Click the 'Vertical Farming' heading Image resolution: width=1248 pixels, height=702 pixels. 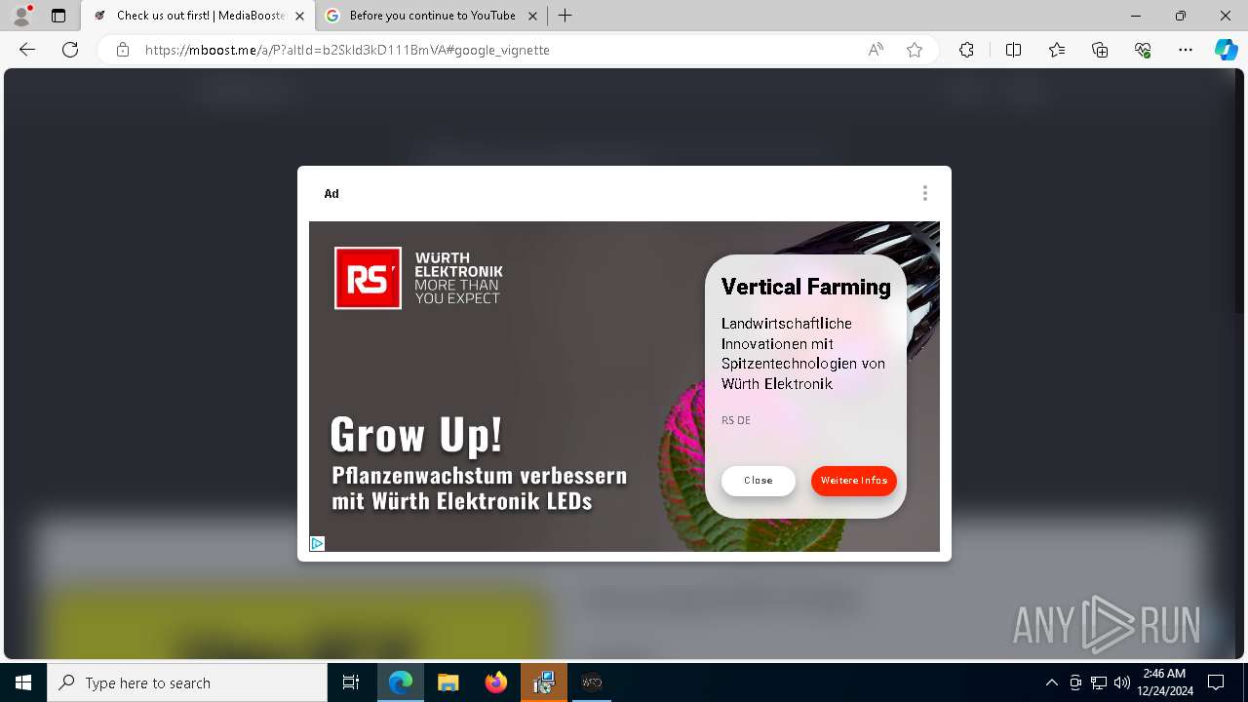806,287
